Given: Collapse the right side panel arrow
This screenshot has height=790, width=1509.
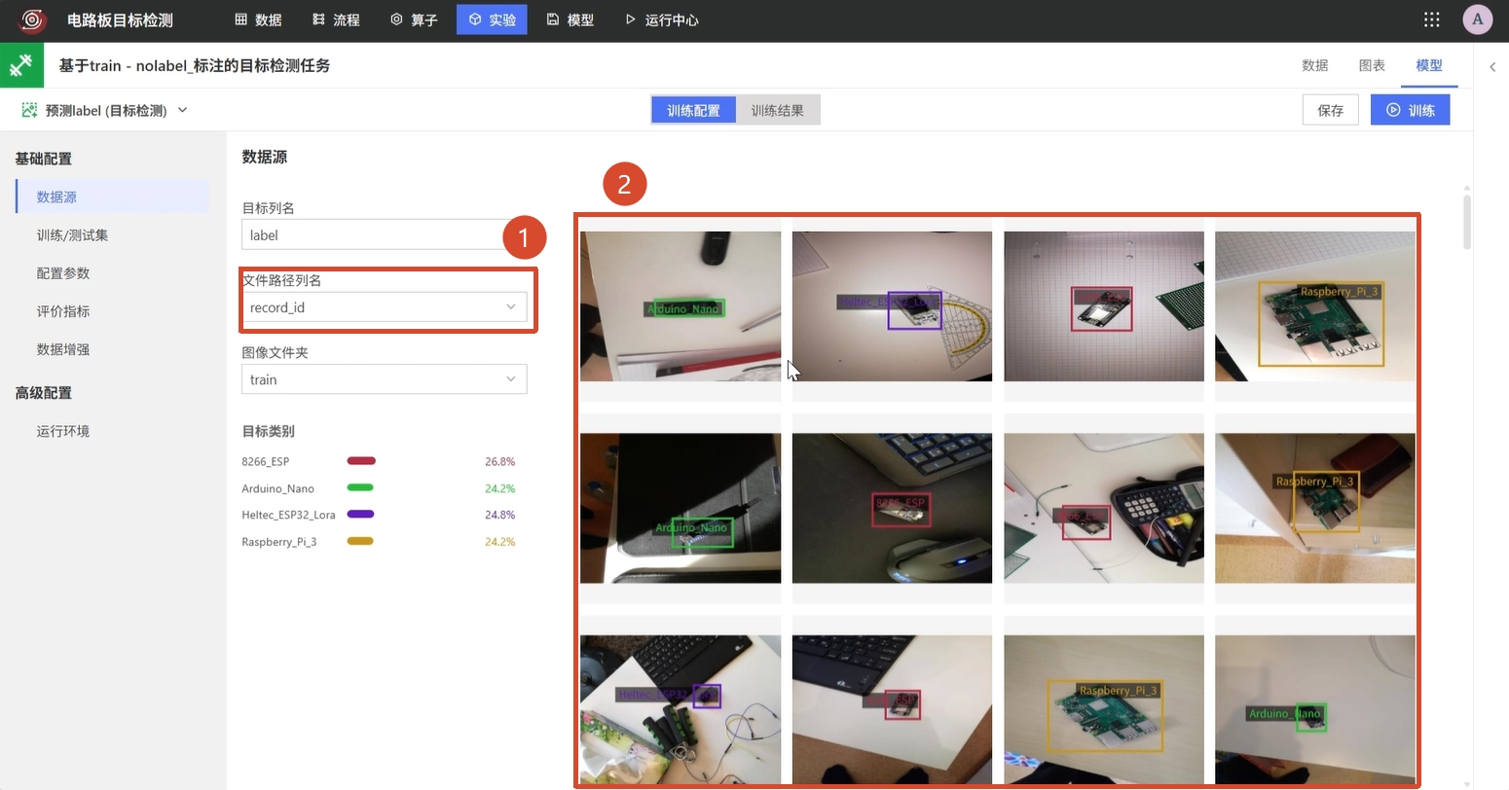Looking at the screenshot, I should coord(1492,66).
